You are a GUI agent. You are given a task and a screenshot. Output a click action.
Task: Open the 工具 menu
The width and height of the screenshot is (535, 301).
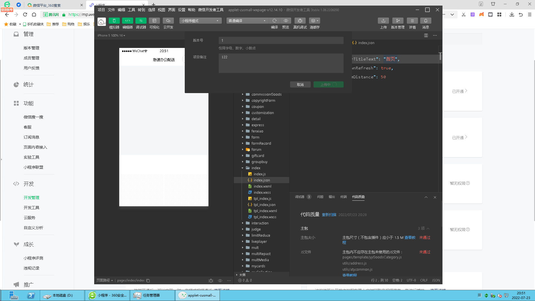click(x=131, y=10)
